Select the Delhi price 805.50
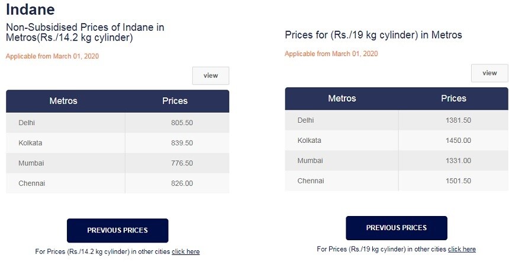509x265 pixels. coord(182,123)
